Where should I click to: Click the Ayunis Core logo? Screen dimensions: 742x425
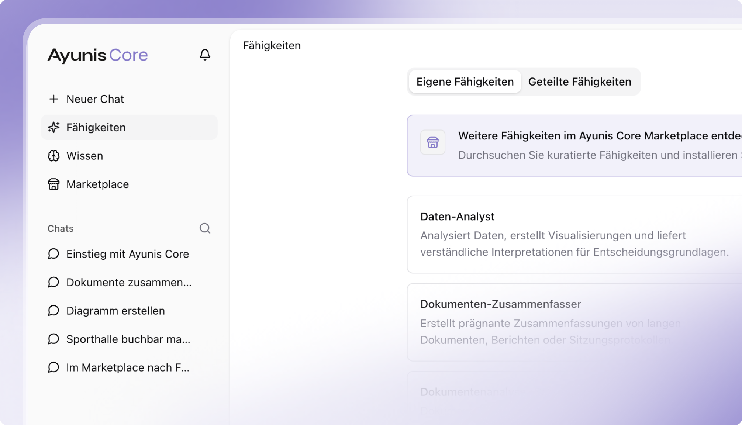click(x=98, y=55)
